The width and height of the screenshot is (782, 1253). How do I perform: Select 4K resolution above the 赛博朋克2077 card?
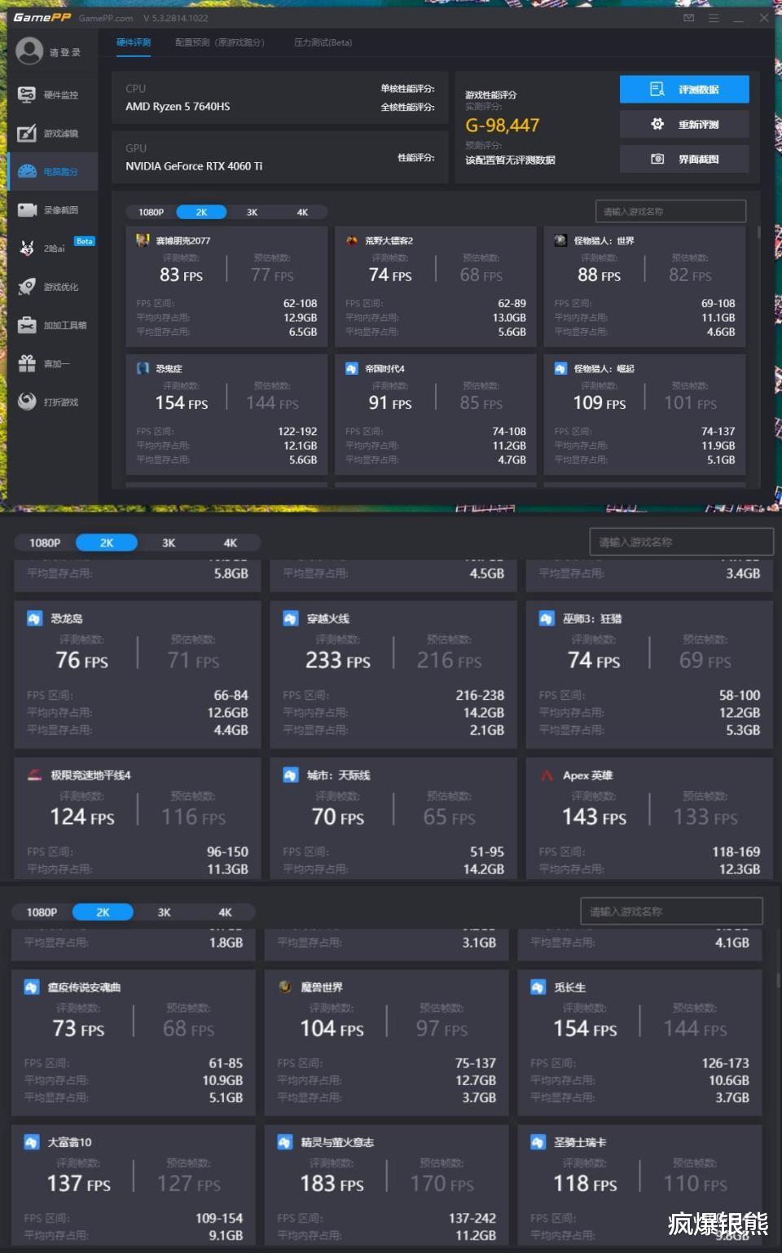(x=302, y=212)
